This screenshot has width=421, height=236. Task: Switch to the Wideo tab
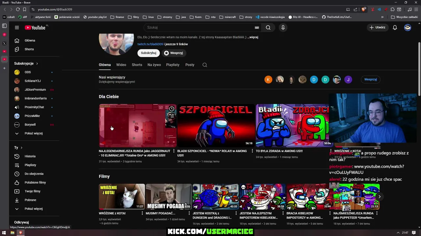click(121, 65)
